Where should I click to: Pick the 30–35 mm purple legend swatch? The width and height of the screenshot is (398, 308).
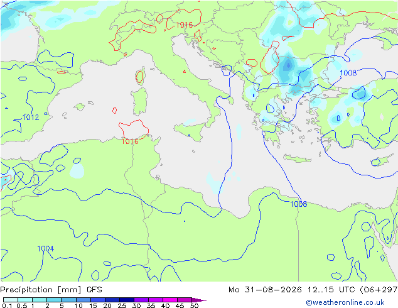[x=141, y=300]
